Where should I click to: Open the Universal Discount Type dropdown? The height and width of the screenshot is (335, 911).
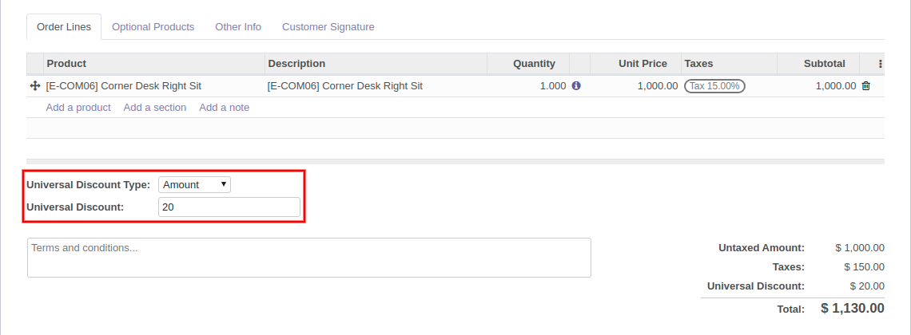[x=195, y=184]
